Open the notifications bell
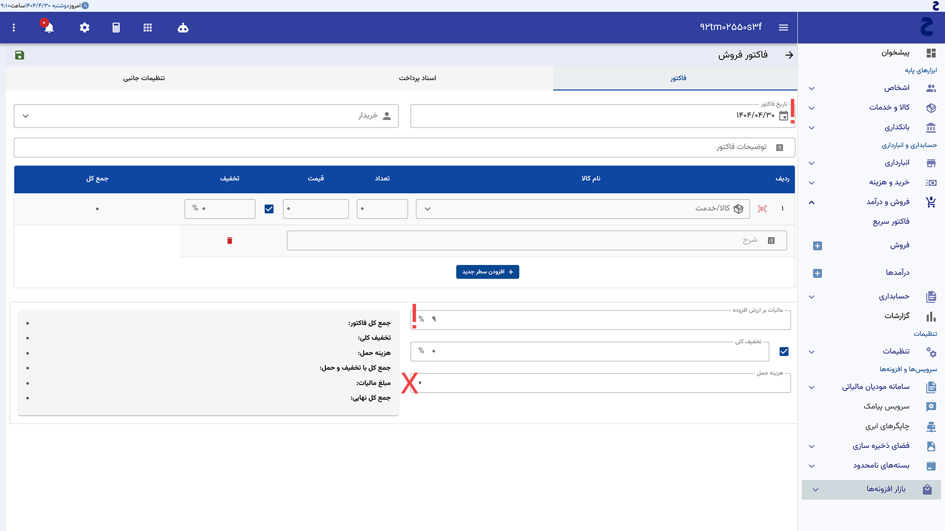 (49, 28)
